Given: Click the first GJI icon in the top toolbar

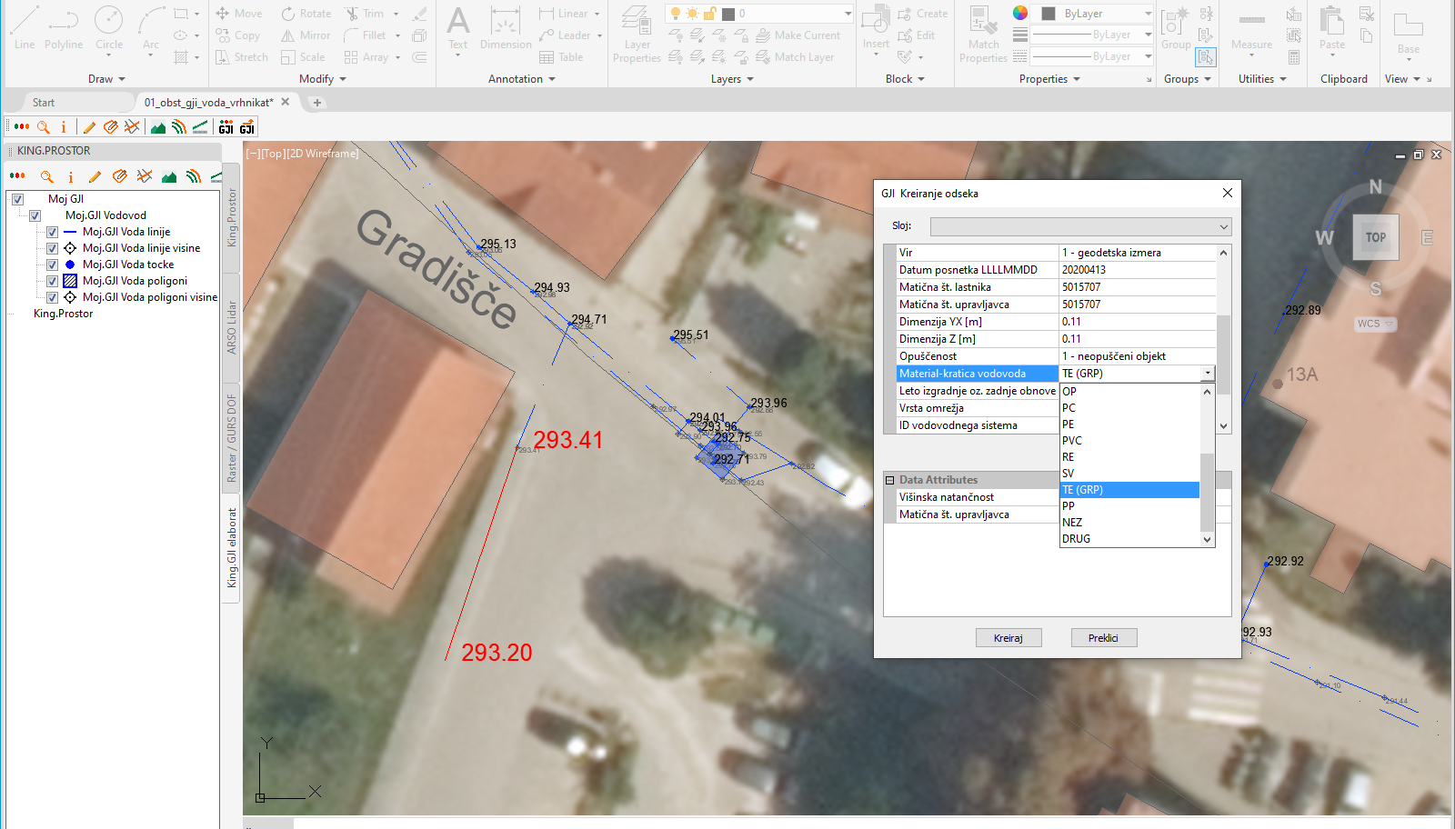Looking at the screenshot, I should click(x=226, y=127).
